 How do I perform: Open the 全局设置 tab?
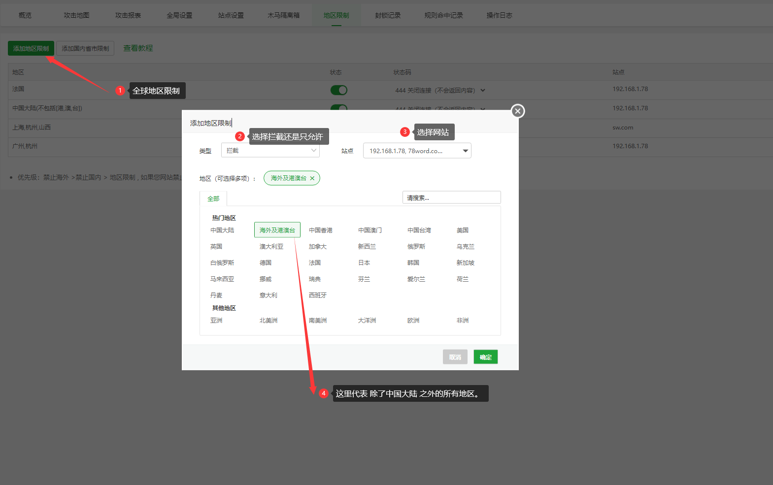pyautogui.click(x=179, y=15)
